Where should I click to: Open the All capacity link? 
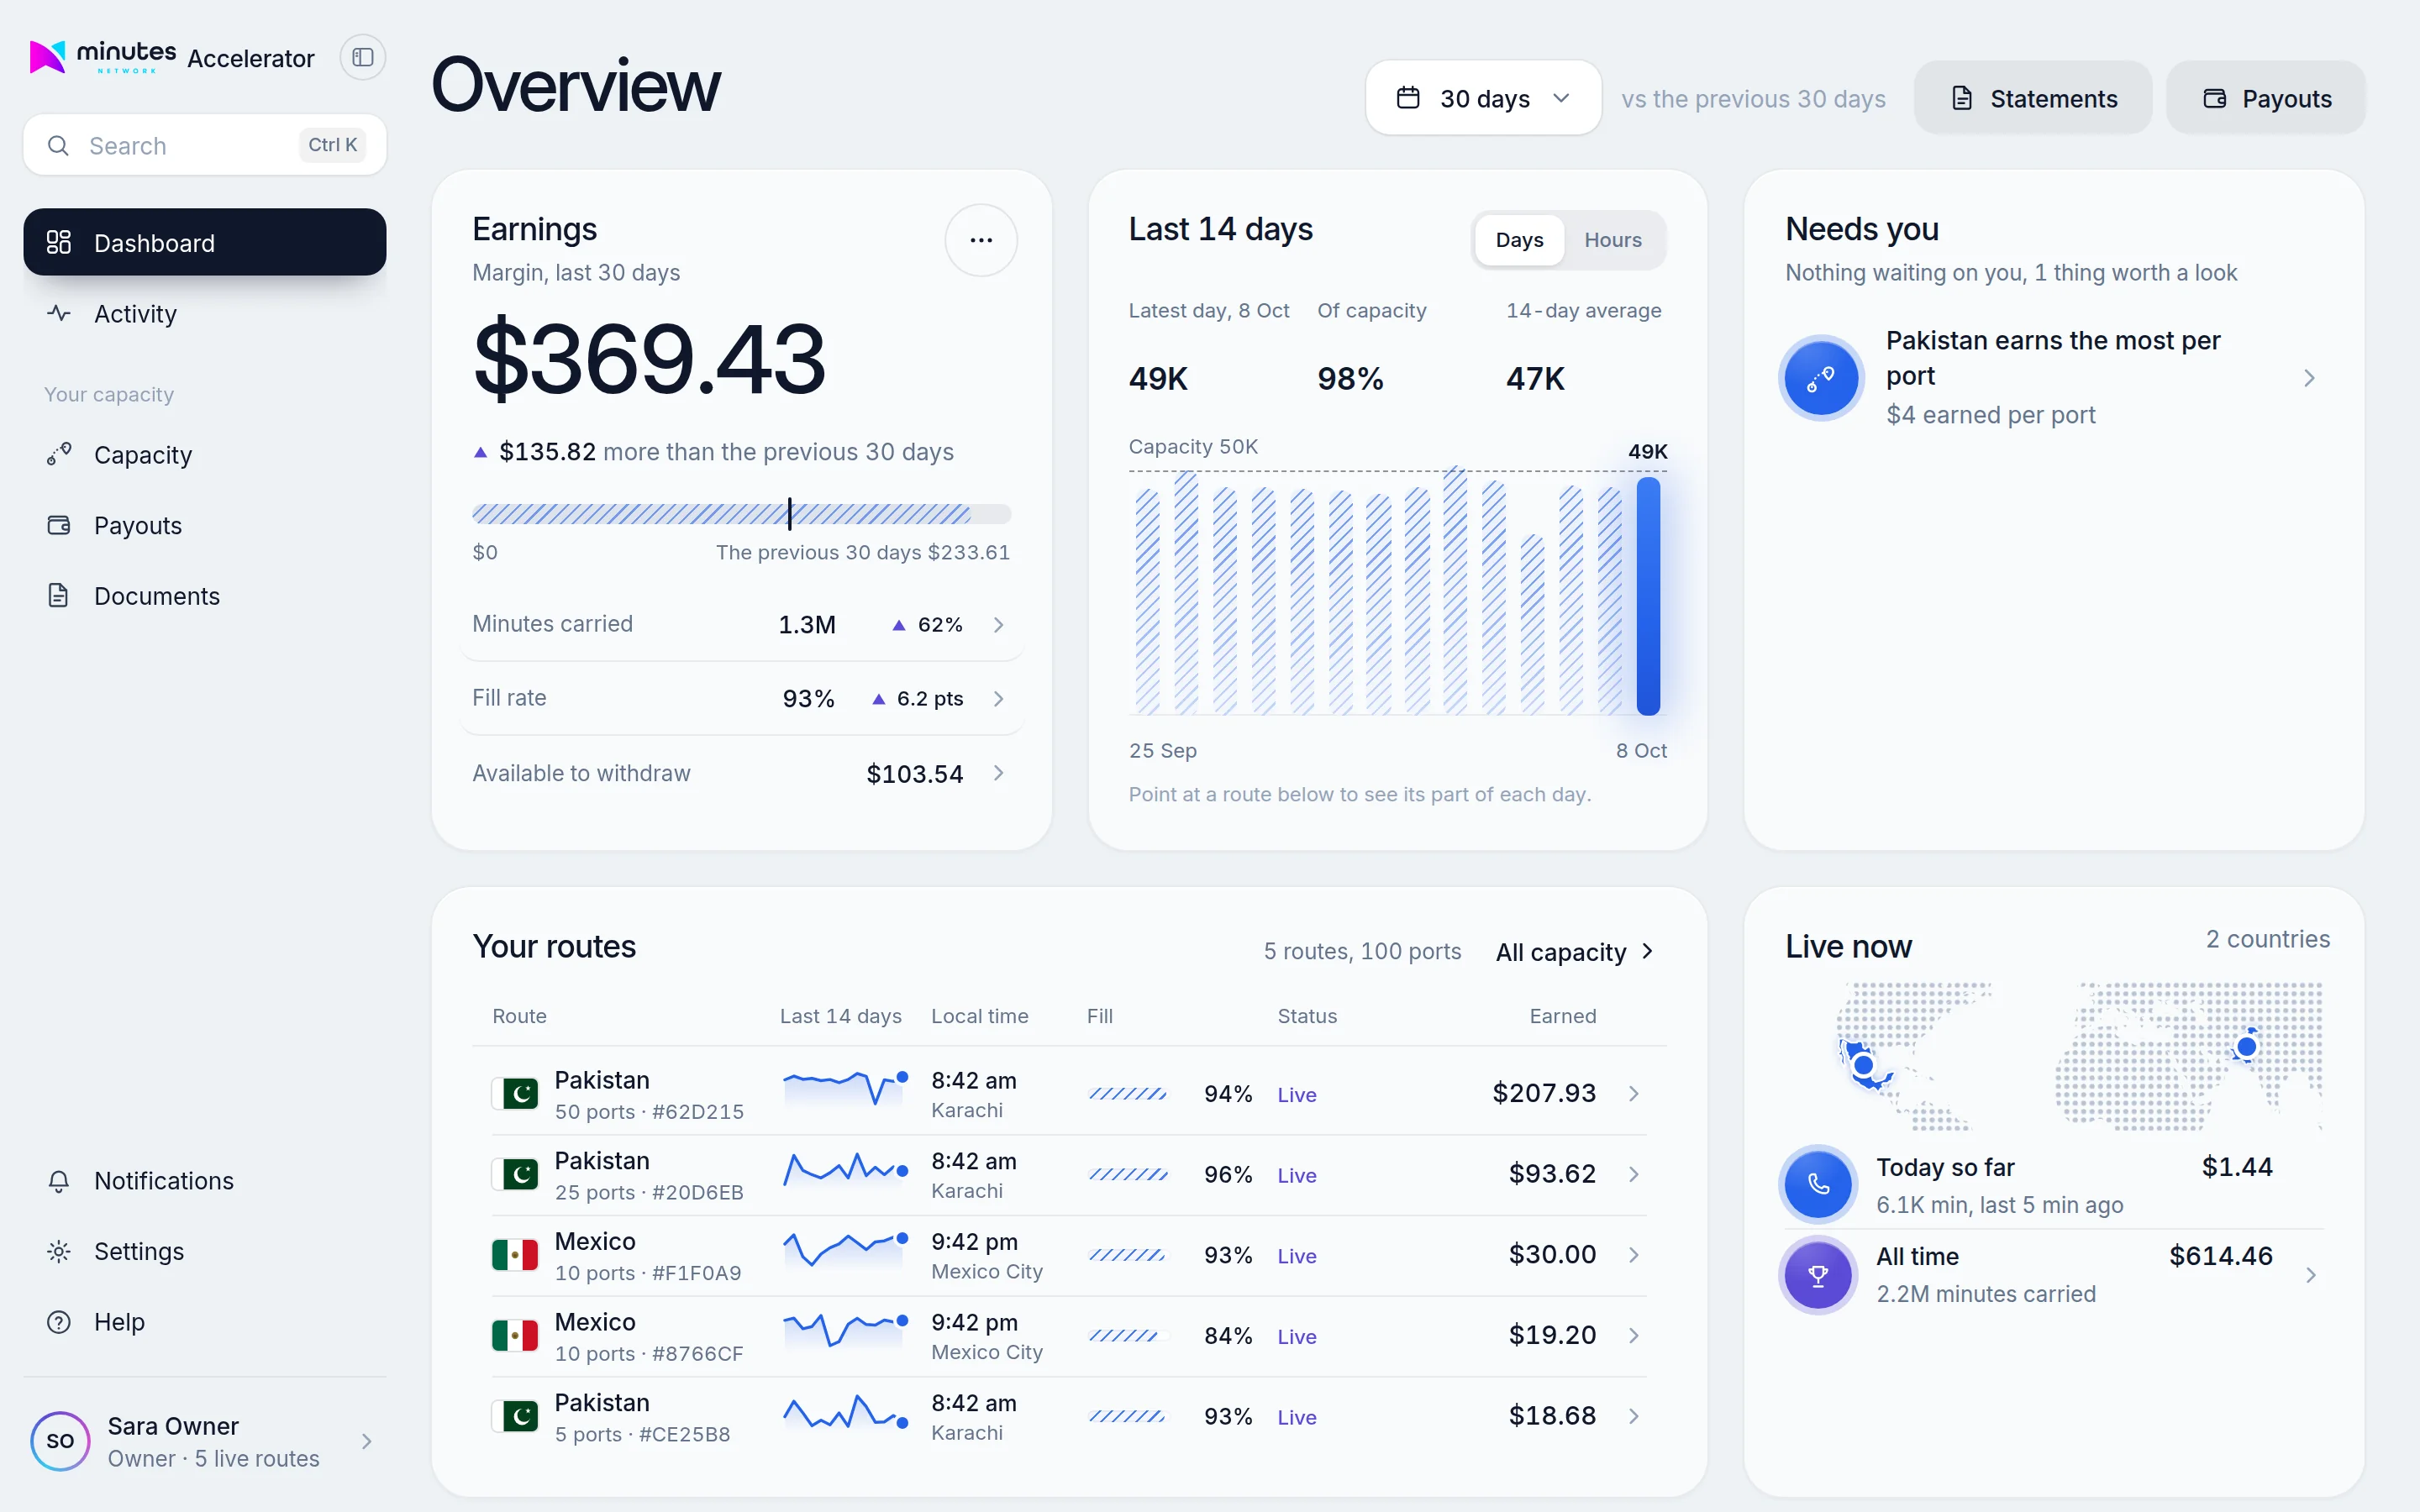pos(1574,952)
